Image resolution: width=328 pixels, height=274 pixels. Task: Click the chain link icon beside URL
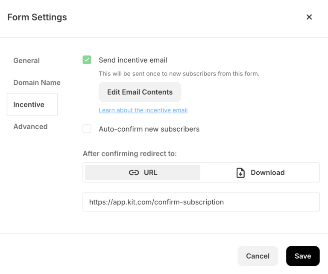(134, 173)
